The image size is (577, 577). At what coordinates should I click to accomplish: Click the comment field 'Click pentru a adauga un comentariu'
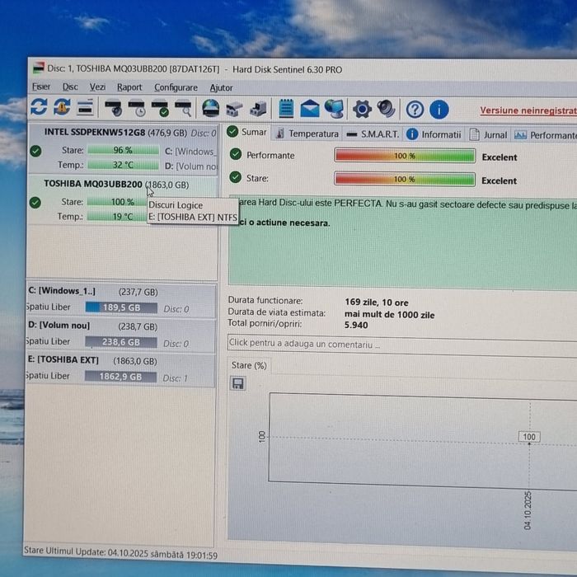[x=402, y=345]
